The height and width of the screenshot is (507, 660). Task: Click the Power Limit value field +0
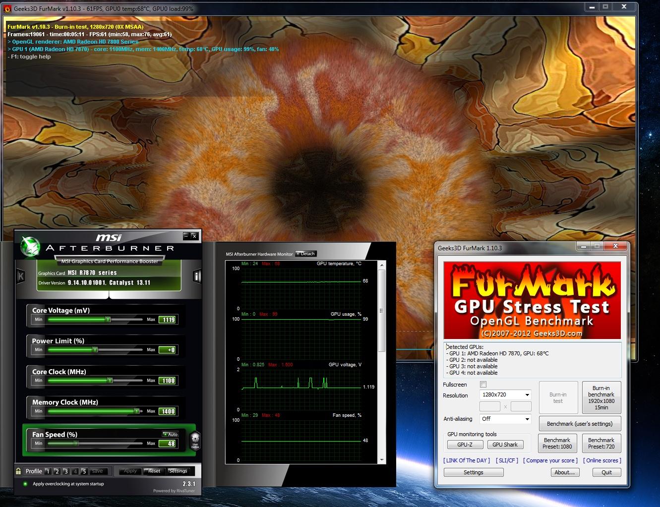(x=168, y=350)
